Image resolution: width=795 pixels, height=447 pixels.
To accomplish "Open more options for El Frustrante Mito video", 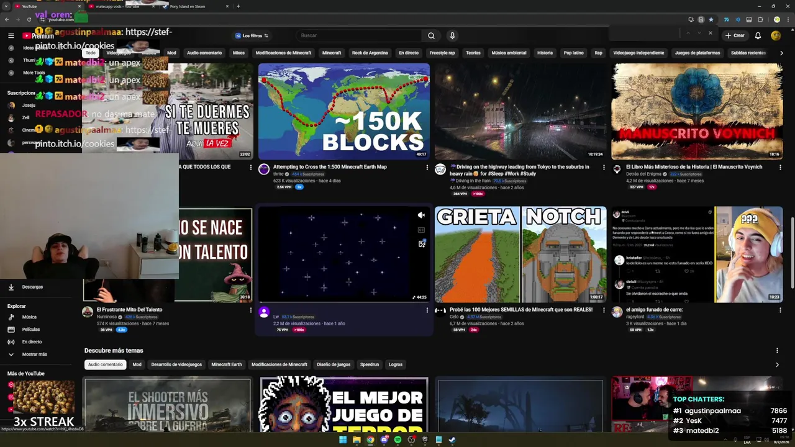I will click(x=250, y=310).
